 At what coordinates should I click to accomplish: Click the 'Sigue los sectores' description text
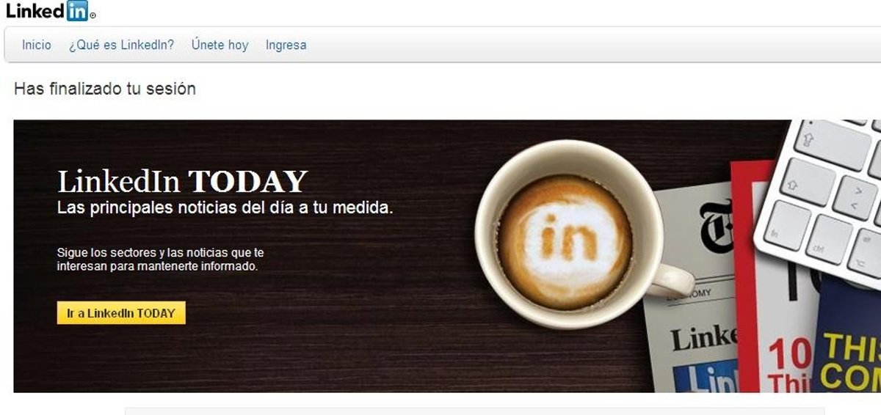(161, 260)
